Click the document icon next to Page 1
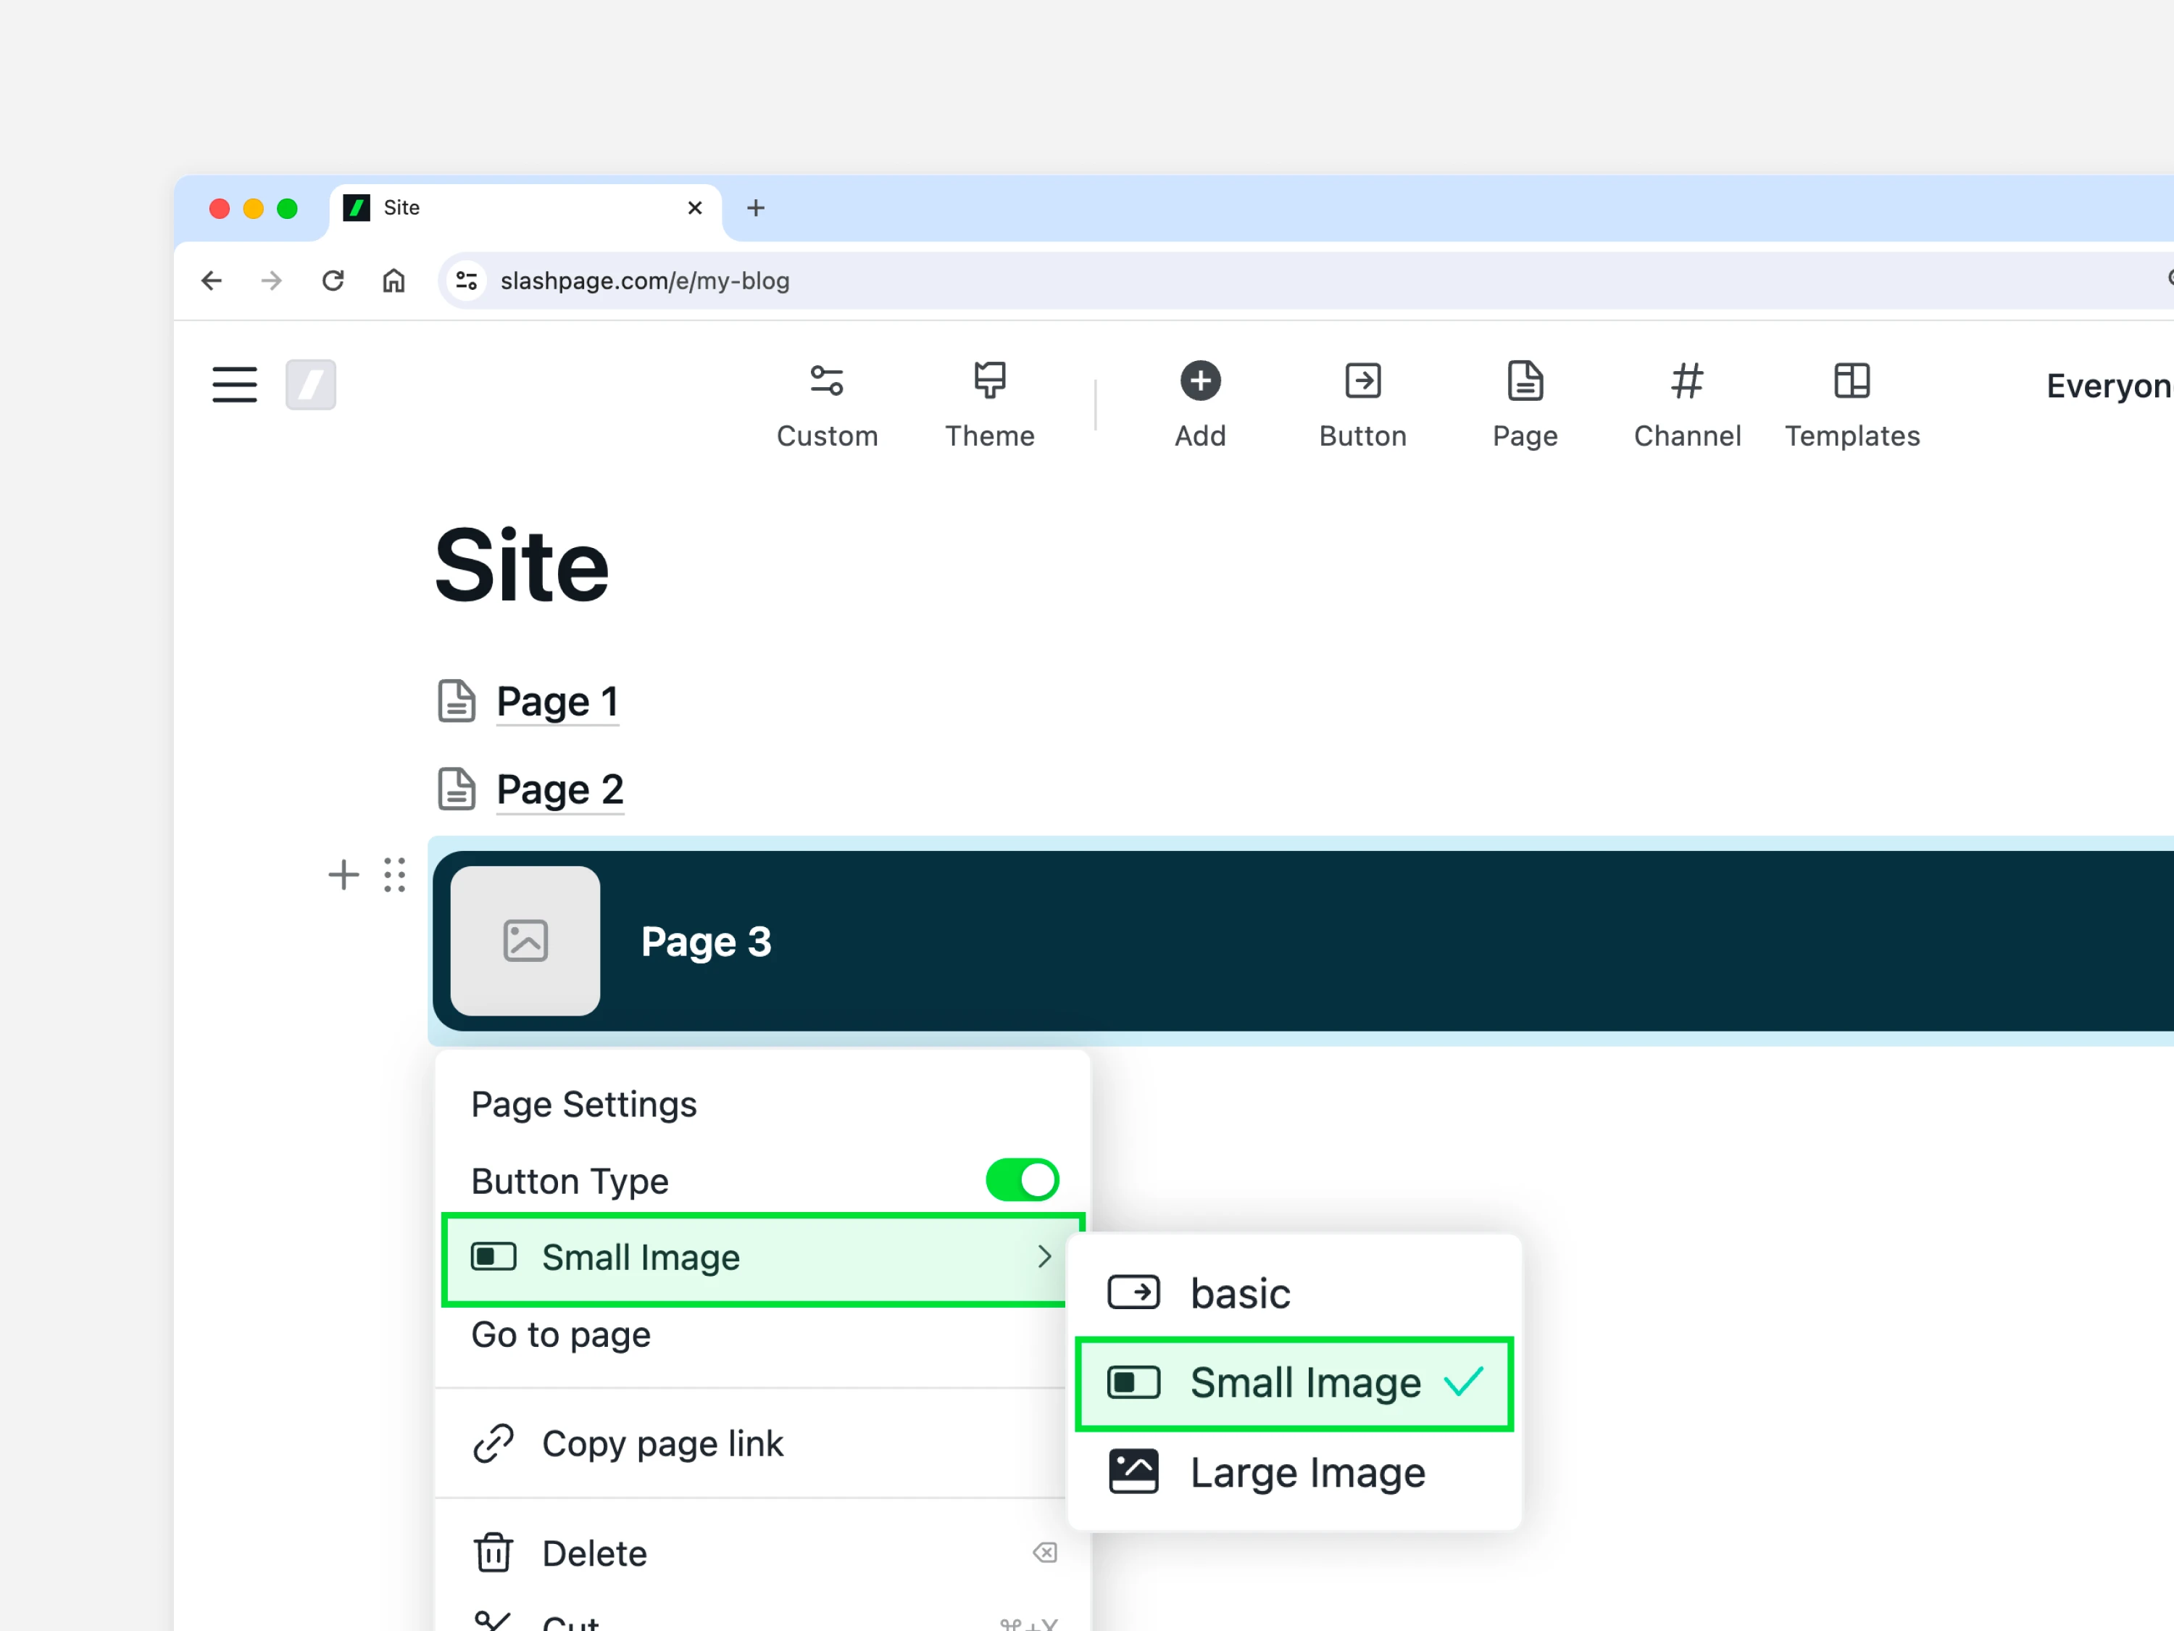The width and height of the screenshot is (2174, 1631). click(456, 701)
